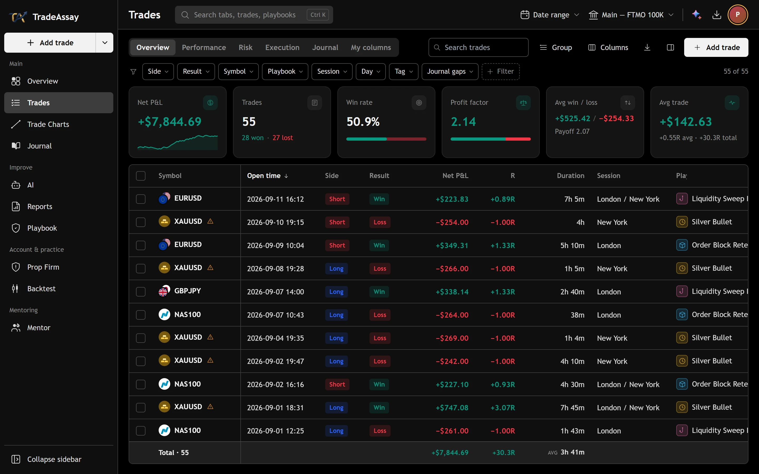The height and width of the screenshot is (474, 759).
Task: Open the AI sparkle assistant icon
Action: pyautogui.click(x=697, y=15)
